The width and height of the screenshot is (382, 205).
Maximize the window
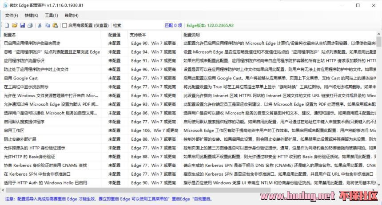[x=358, y=5]
